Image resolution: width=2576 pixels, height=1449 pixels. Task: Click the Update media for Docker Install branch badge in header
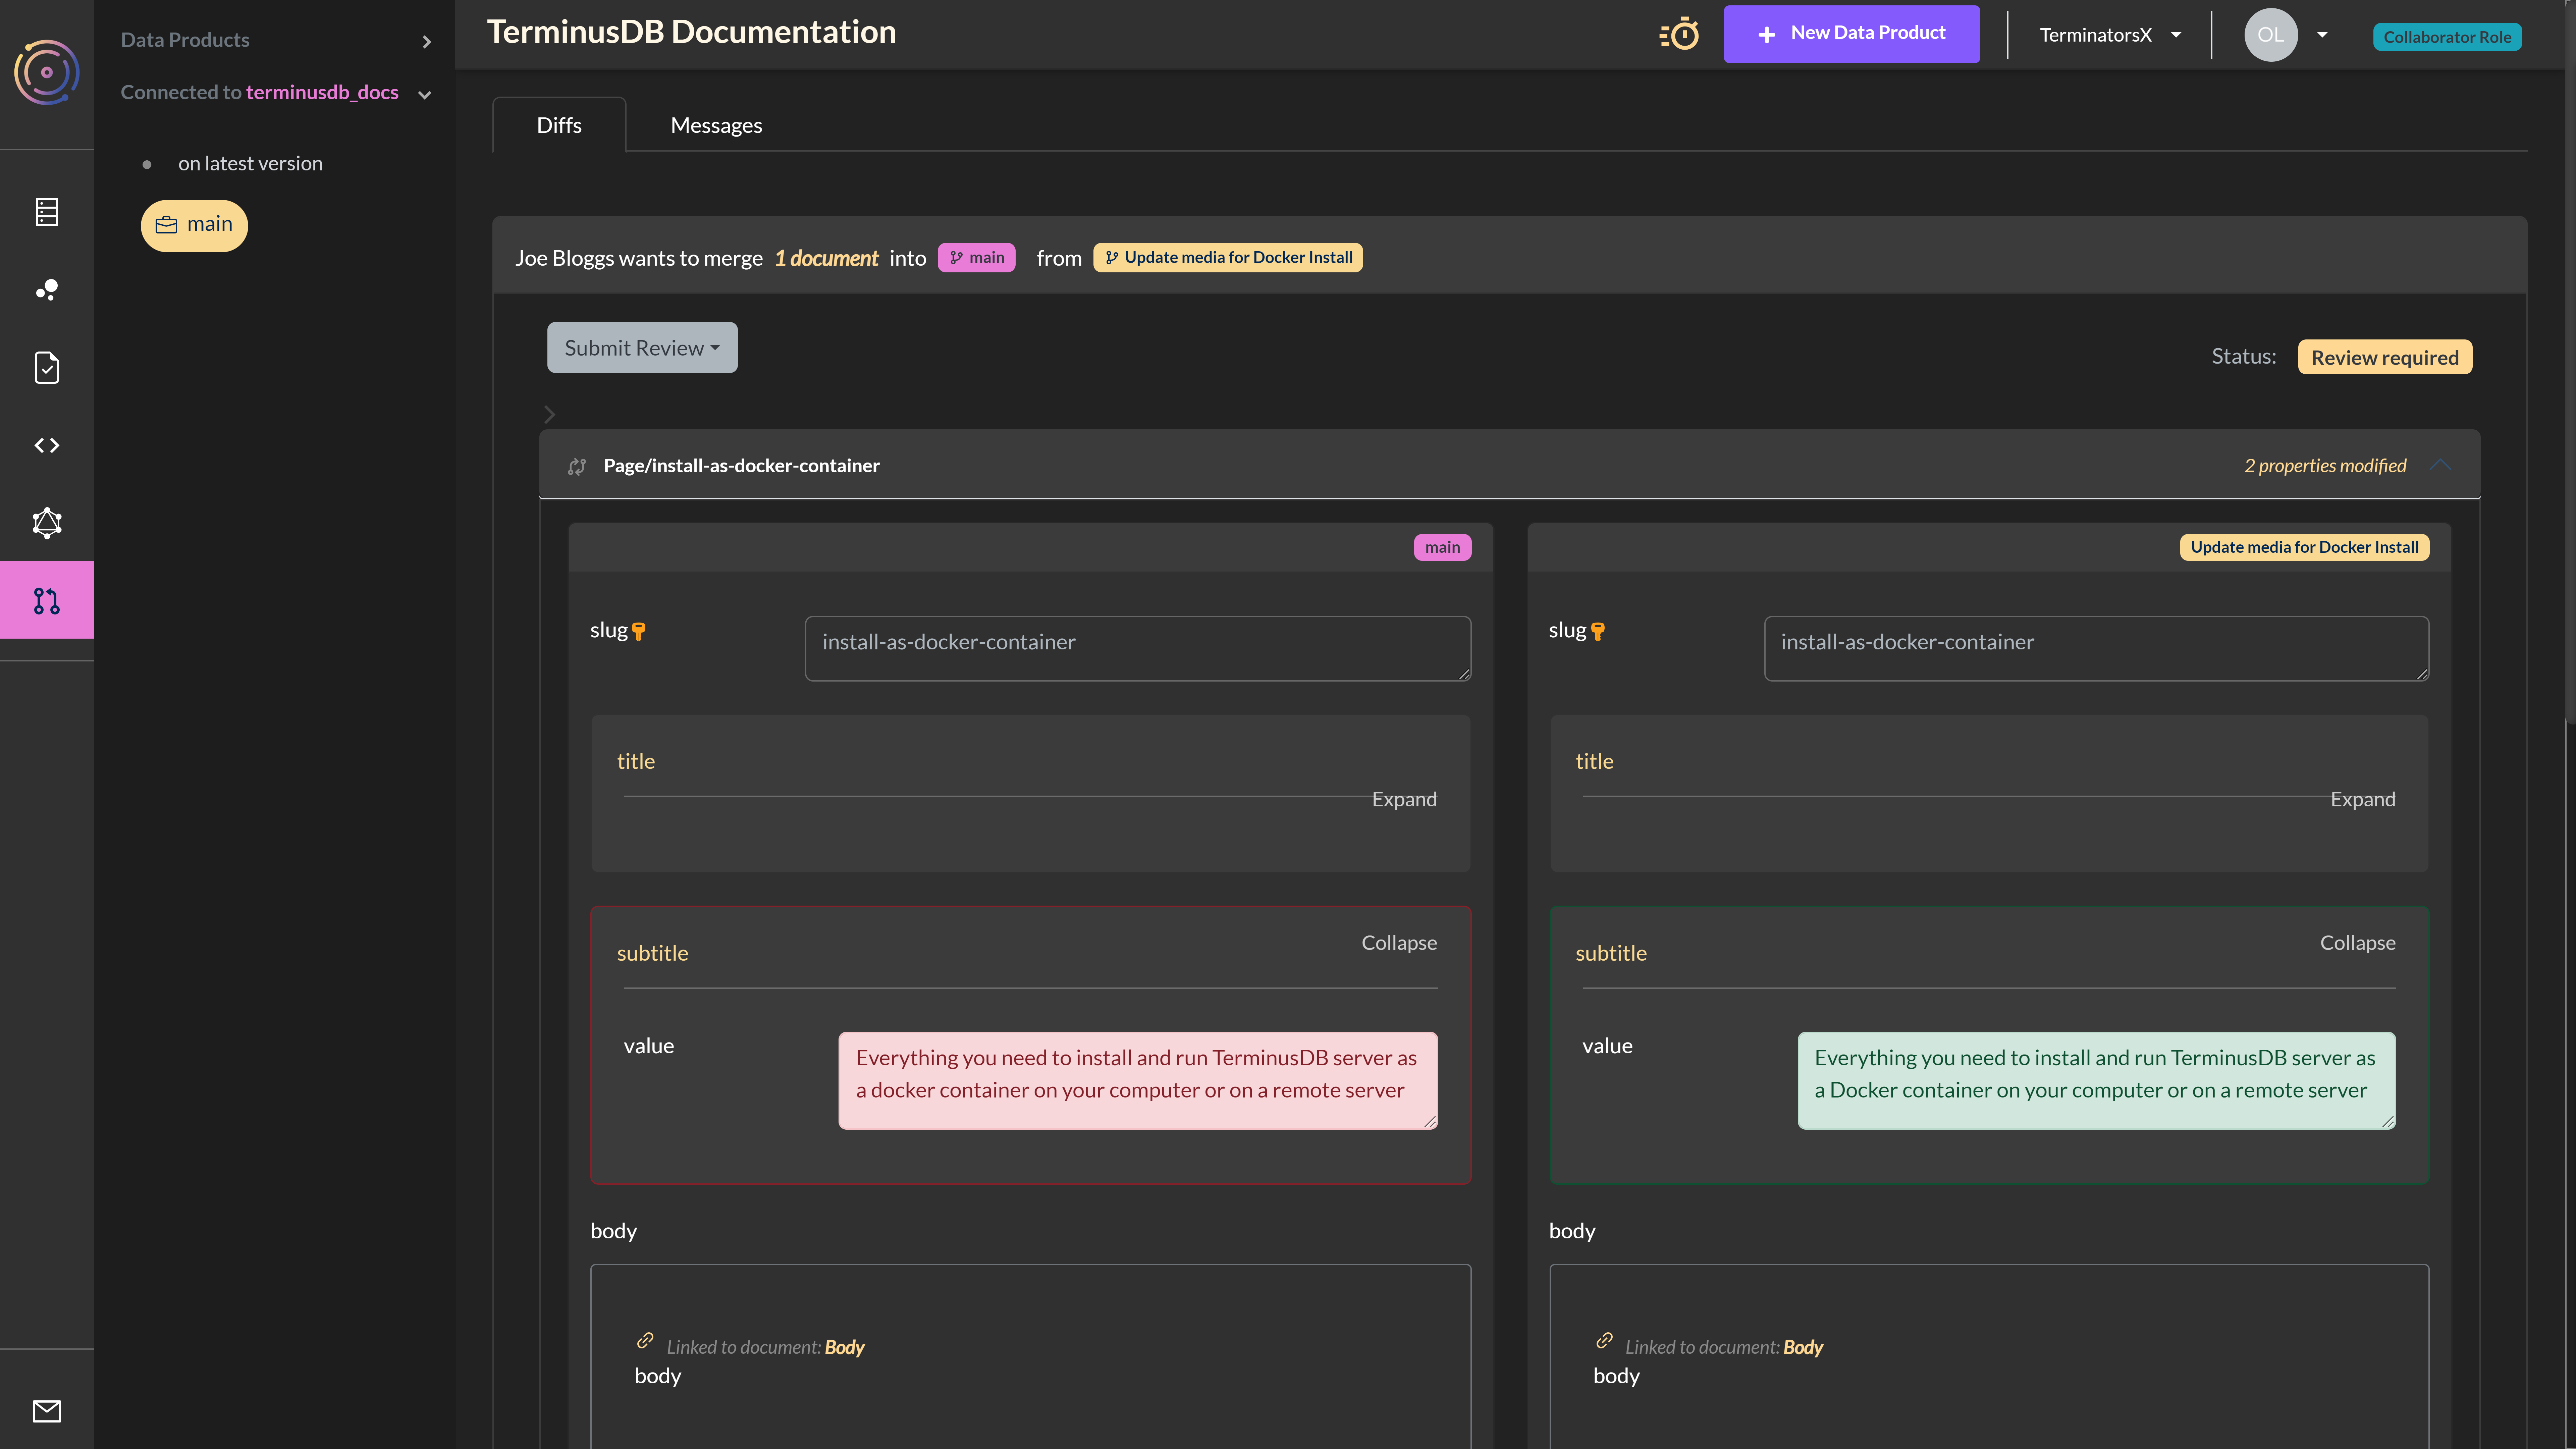point(1228,258)
